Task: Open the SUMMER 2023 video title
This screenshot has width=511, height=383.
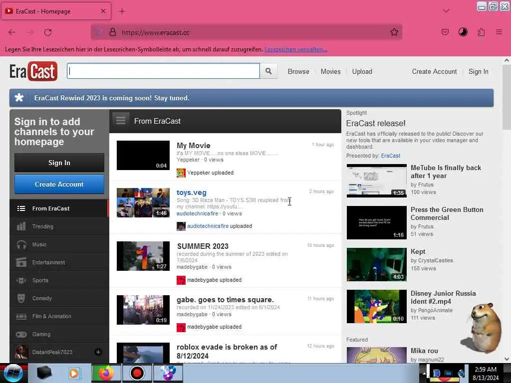Action: [203, 246]
